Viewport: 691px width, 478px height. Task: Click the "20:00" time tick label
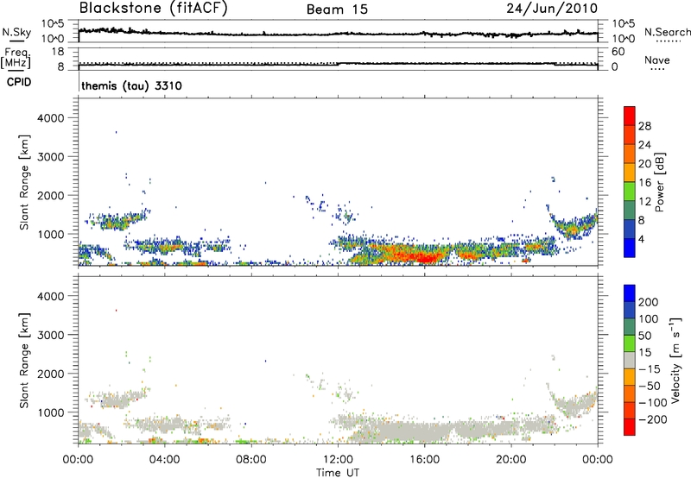pyautogui.click(x=510, y=460)
